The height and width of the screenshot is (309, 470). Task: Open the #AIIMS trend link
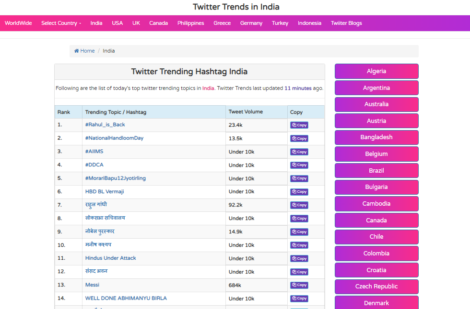[94, 151]
